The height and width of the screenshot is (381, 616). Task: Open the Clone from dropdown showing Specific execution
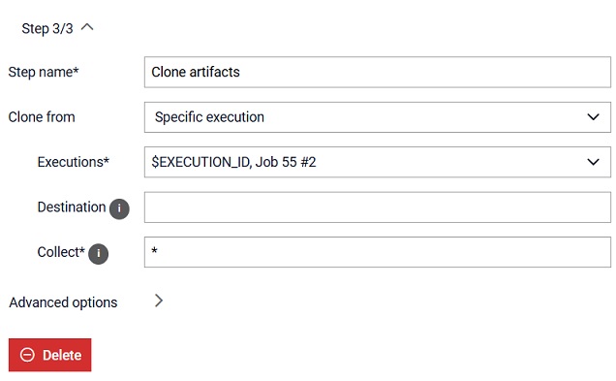pos(377,117)
